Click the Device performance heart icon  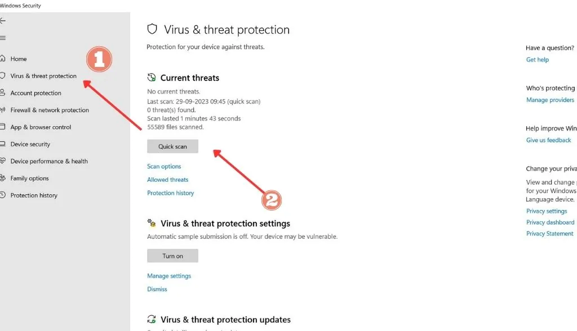point(3,161)
